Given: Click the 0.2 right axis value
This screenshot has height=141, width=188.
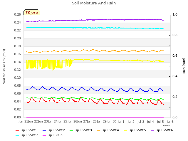Looking at the screenshot, I should point(175,97).
